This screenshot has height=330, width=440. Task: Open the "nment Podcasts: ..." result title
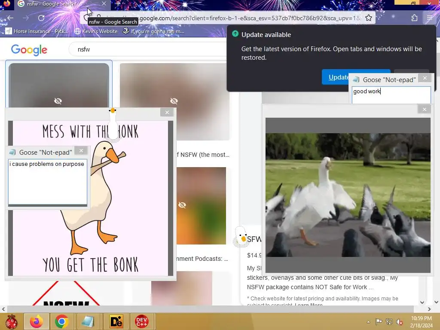[202, 259]
